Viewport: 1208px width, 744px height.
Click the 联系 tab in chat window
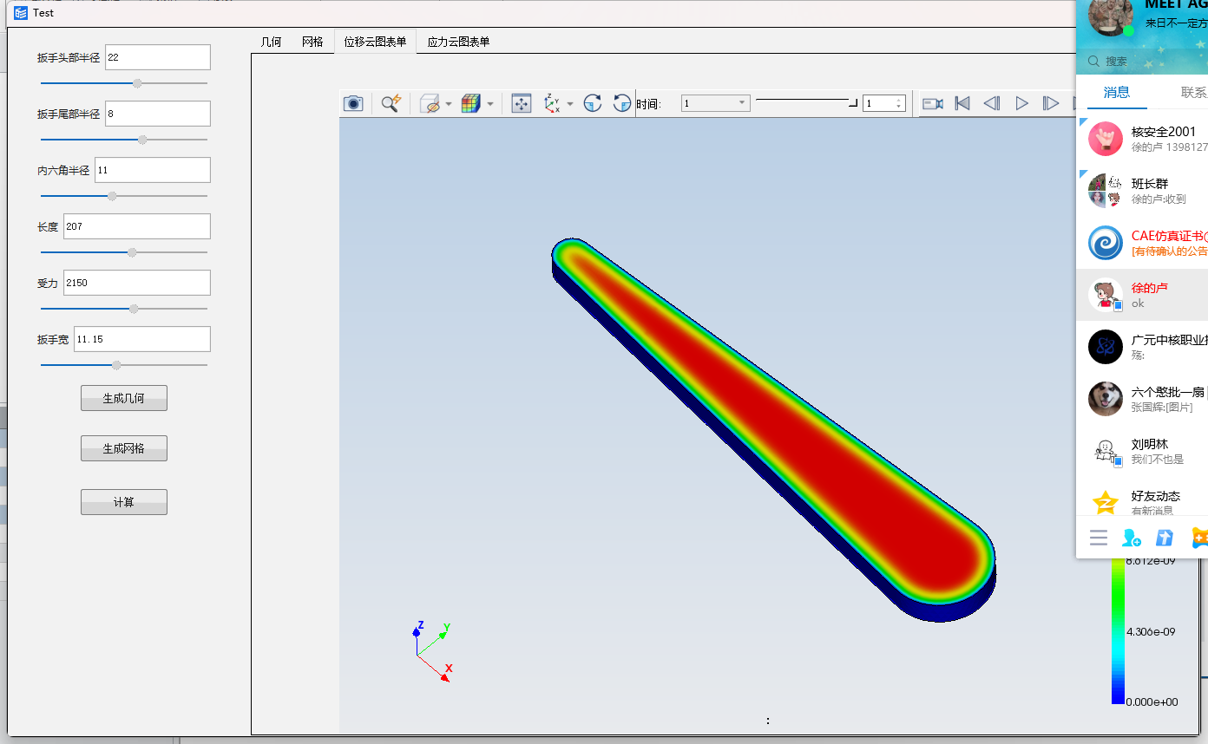point(1194,93)
